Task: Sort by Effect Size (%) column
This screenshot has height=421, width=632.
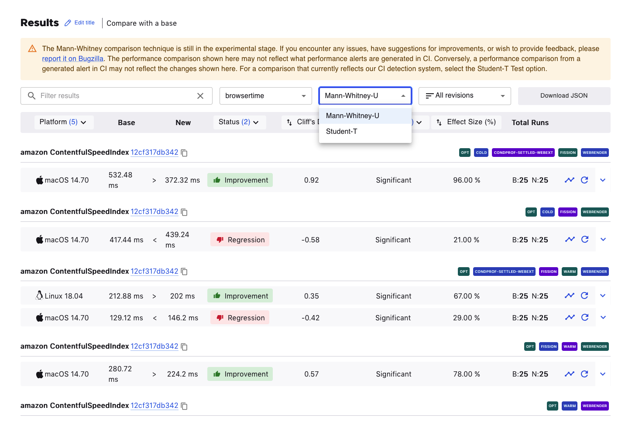Action: tap(466, 122)
